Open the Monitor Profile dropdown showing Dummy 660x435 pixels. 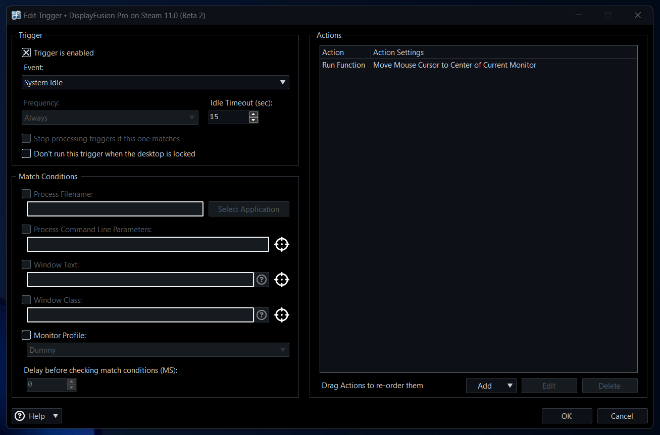pyautogui.click(x=158, y=350)
